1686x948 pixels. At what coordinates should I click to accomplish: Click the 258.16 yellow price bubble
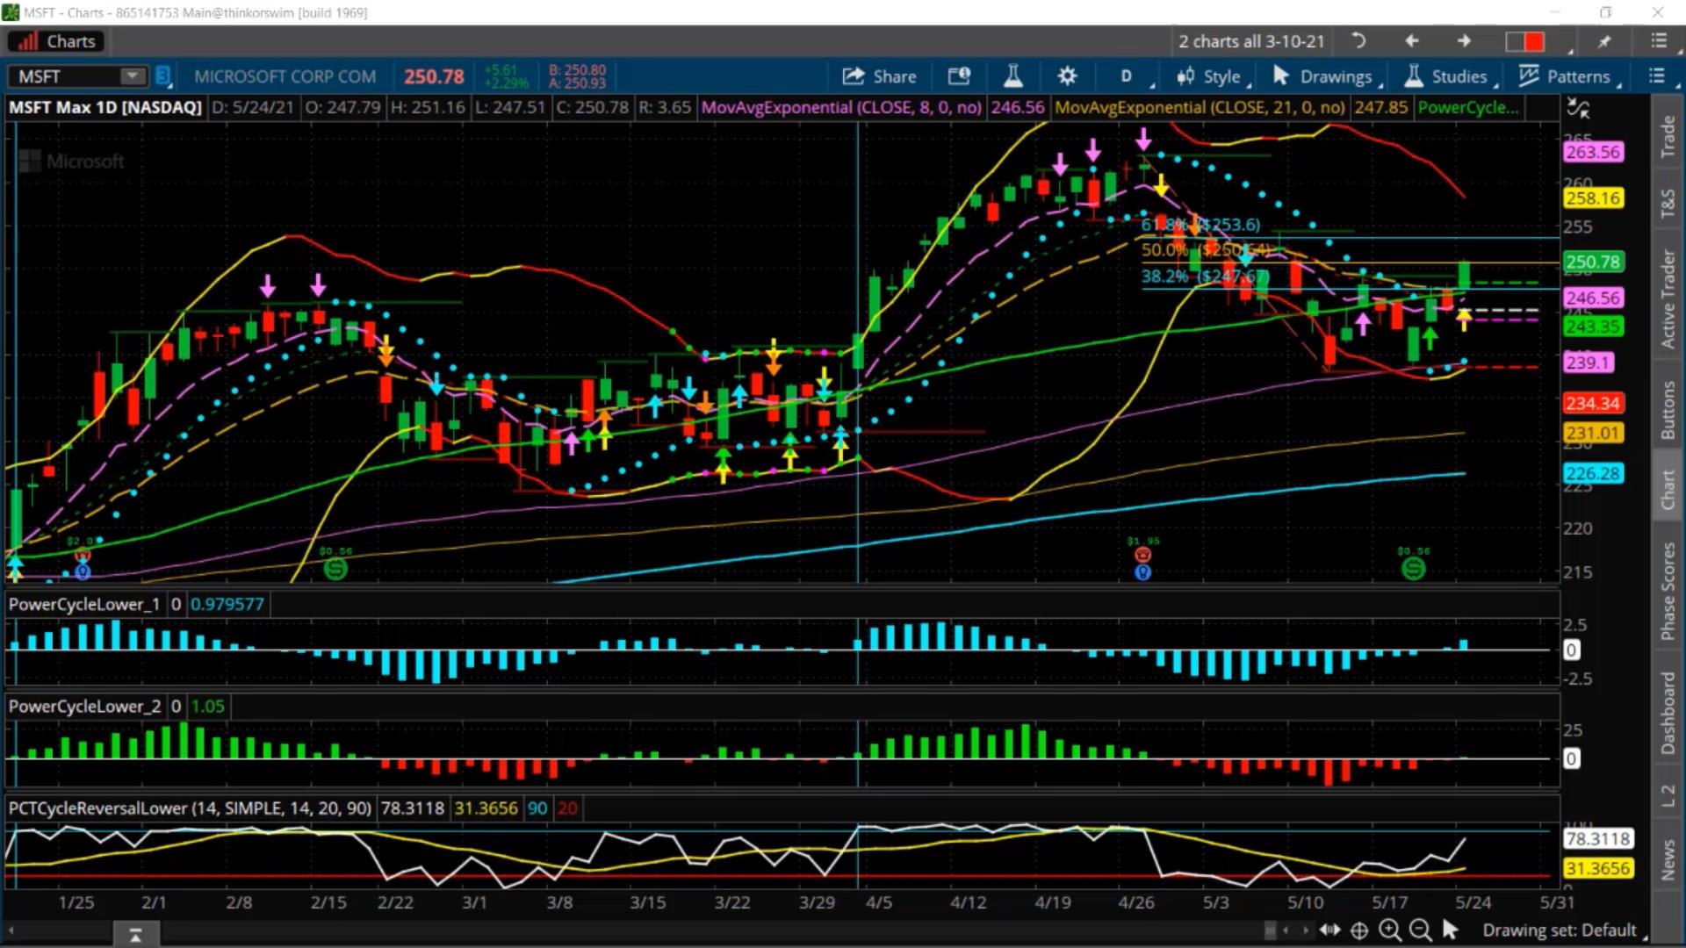tap(1593, 198)
